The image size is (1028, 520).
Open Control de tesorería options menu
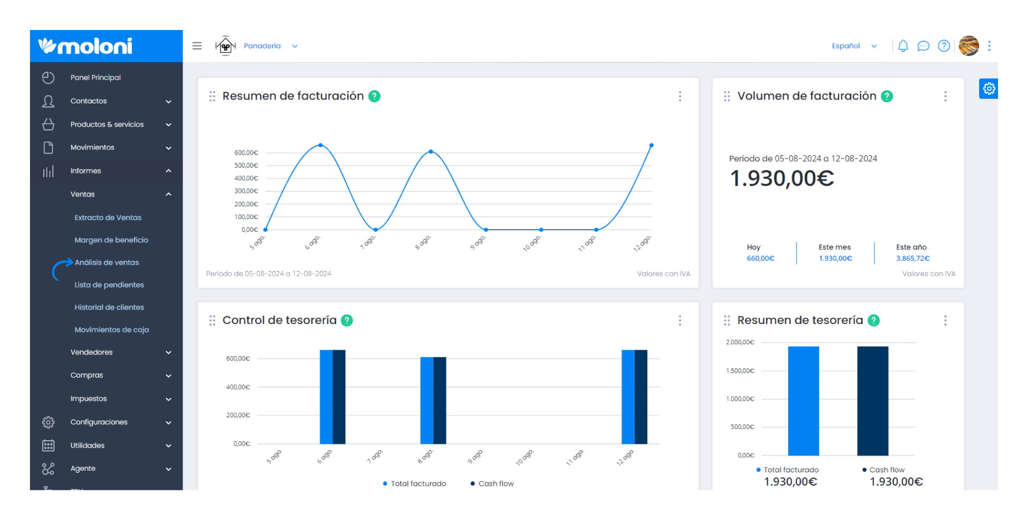pyautogui.click(x=680, y=321)
